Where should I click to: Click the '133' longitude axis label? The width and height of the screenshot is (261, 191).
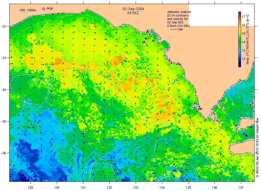pos(136,188)
